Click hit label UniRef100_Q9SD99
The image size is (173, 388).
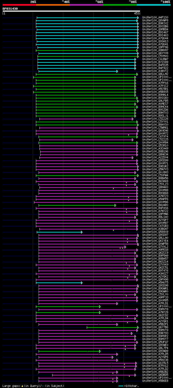click(x=155, y=160)
